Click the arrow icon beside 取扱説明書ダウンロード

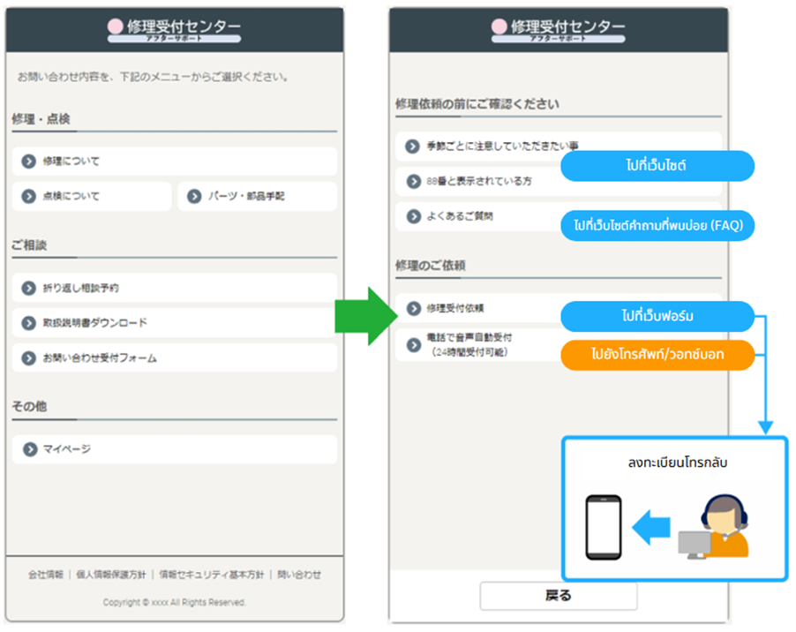(x=29, y=323)
